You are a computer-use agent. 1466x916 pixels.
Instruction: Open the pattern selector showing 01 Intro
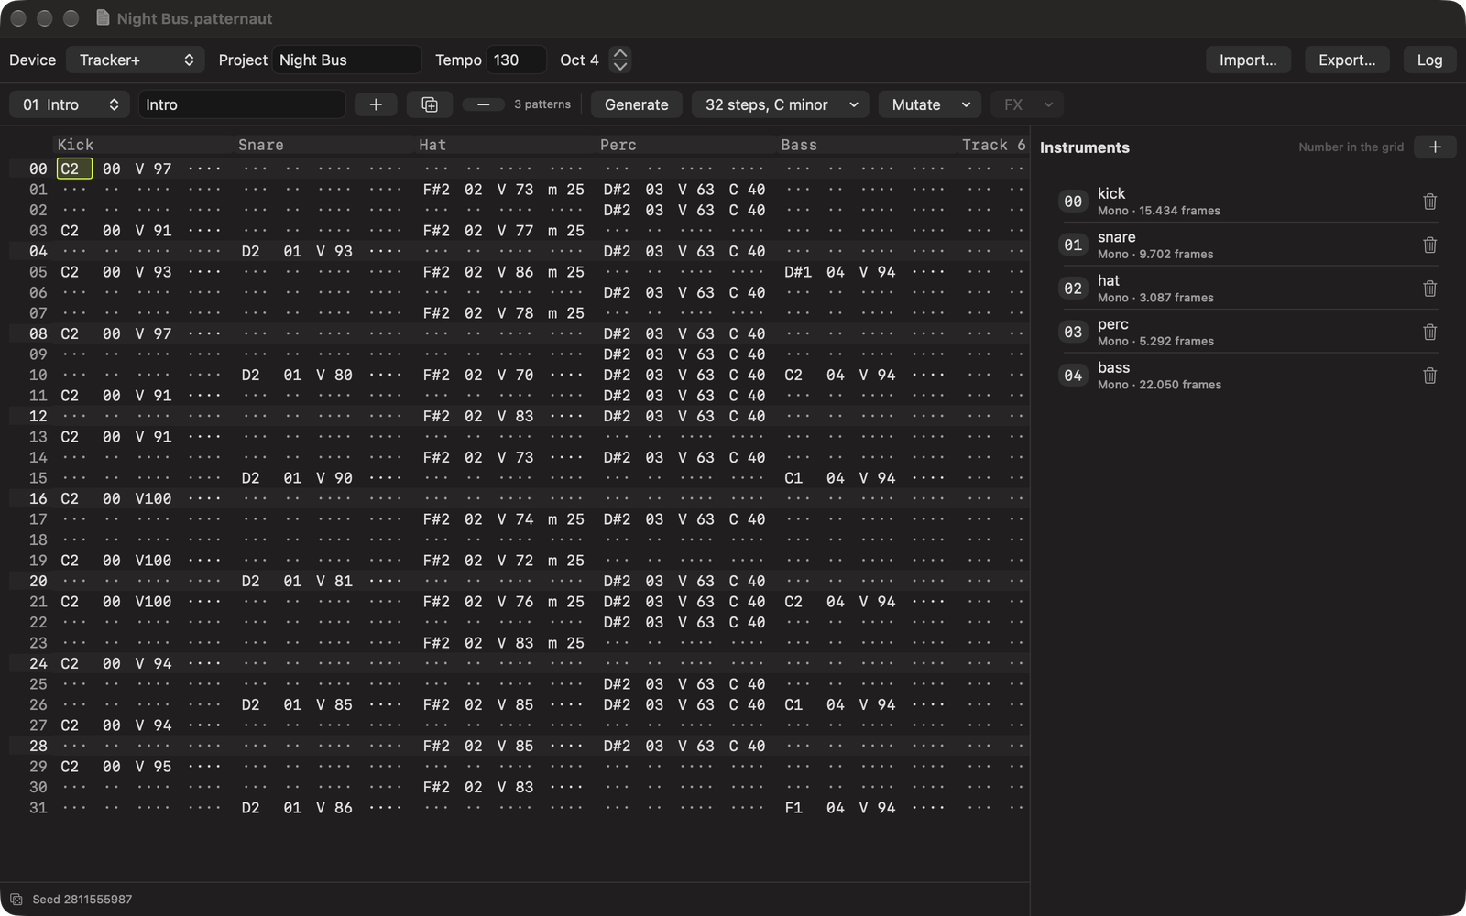(70, 104)
